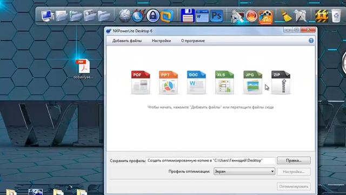The image size is (346, 195).
Task: Open the blue floppy disk icon in dock
Action: [188, 16]
